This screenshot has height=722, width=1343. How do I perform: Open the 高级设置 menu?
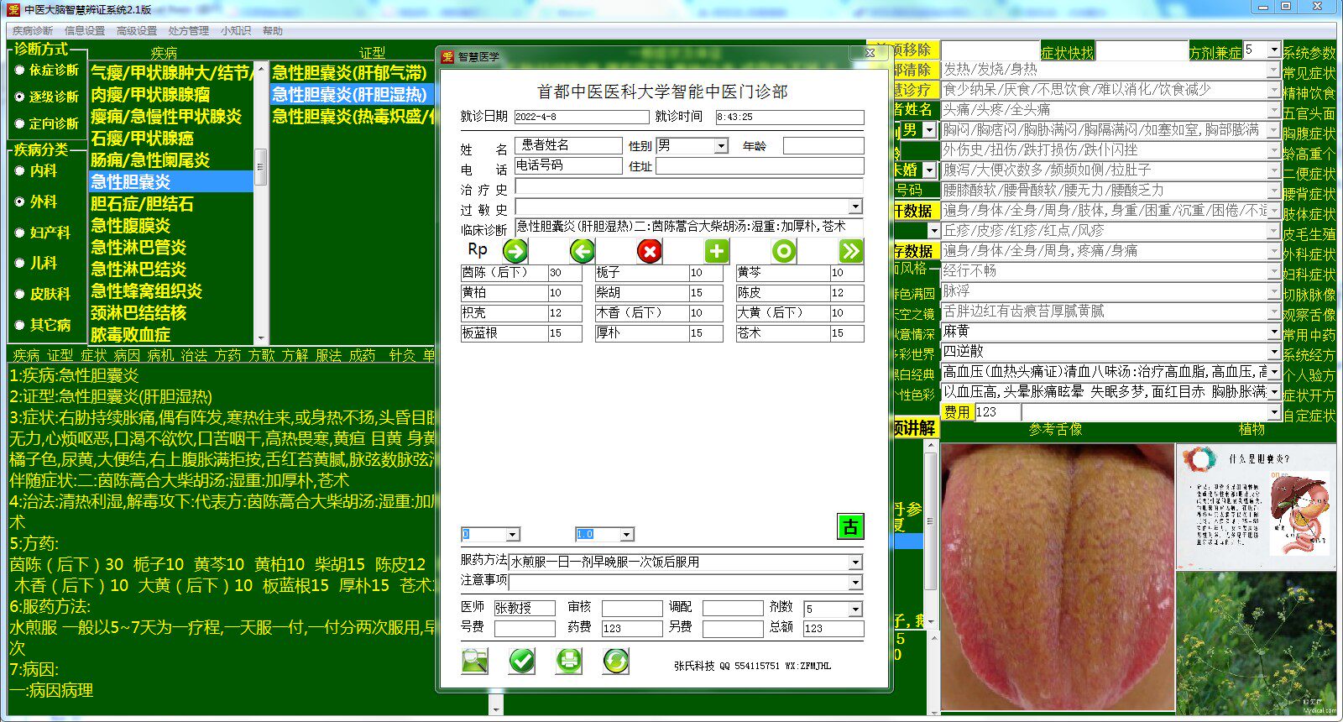137,30
